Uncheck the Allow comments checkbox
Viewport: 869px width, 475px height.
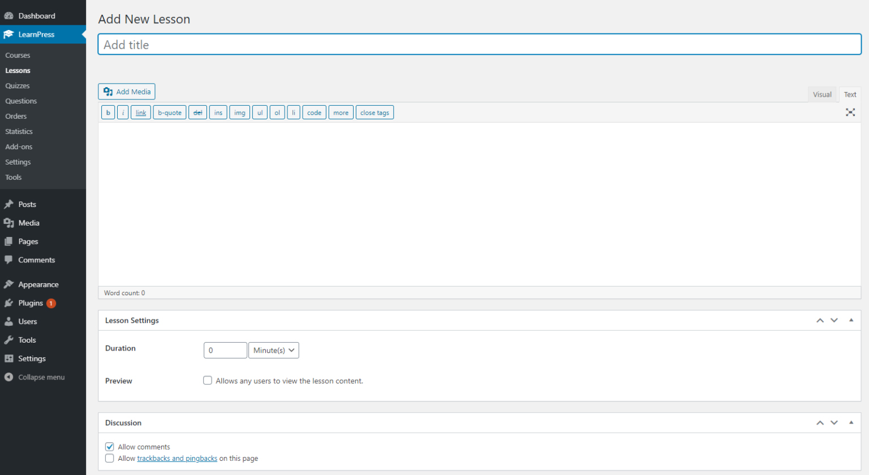tap(110, 447)
